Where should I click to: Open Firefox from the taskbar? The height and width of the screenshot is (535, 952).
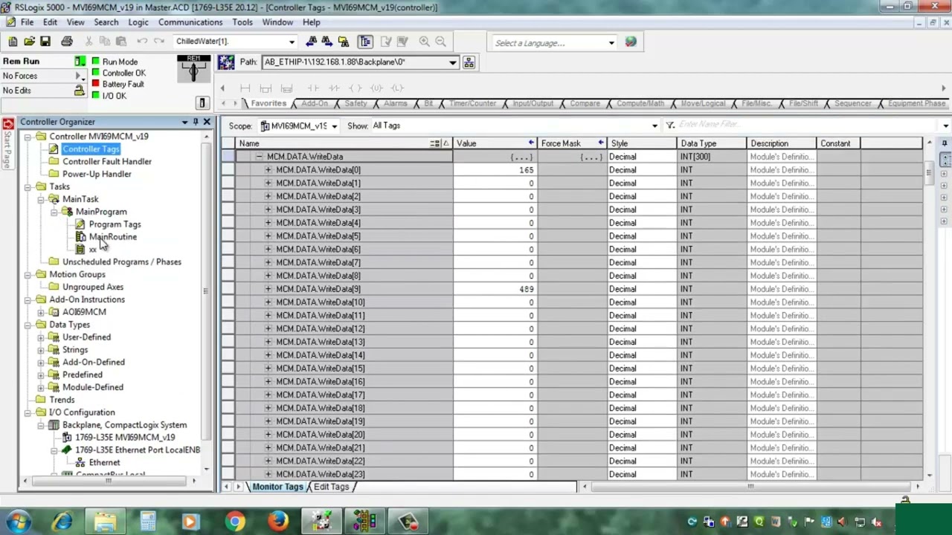pos(278,522)
